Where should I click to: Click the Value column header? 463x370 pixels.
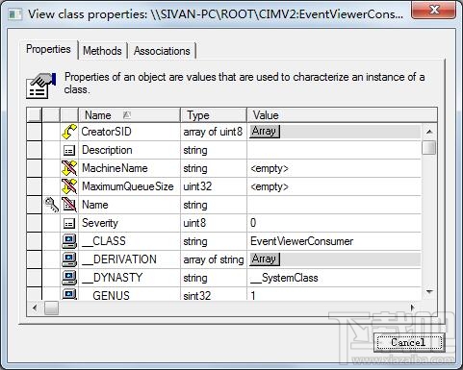tap(342, 115)
